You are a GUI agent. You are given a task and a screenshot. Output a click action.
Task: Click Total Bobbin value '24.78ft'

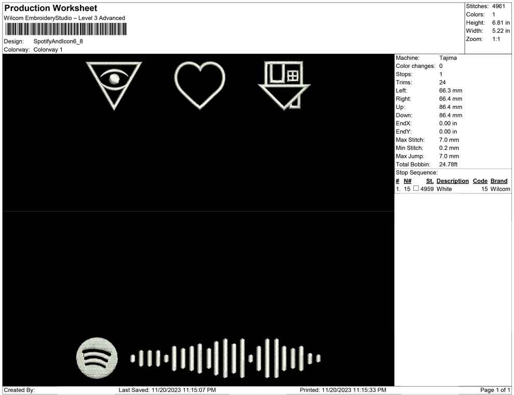449,164
